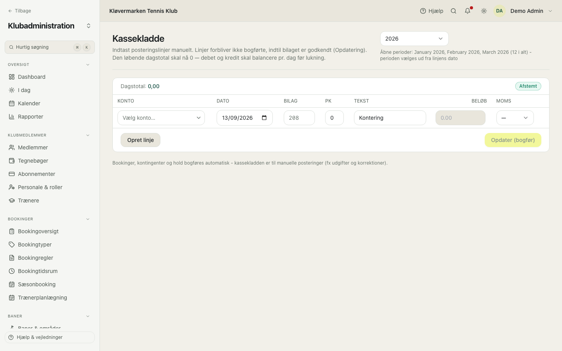Click the Opret linje button

click(x=140, y=140)
